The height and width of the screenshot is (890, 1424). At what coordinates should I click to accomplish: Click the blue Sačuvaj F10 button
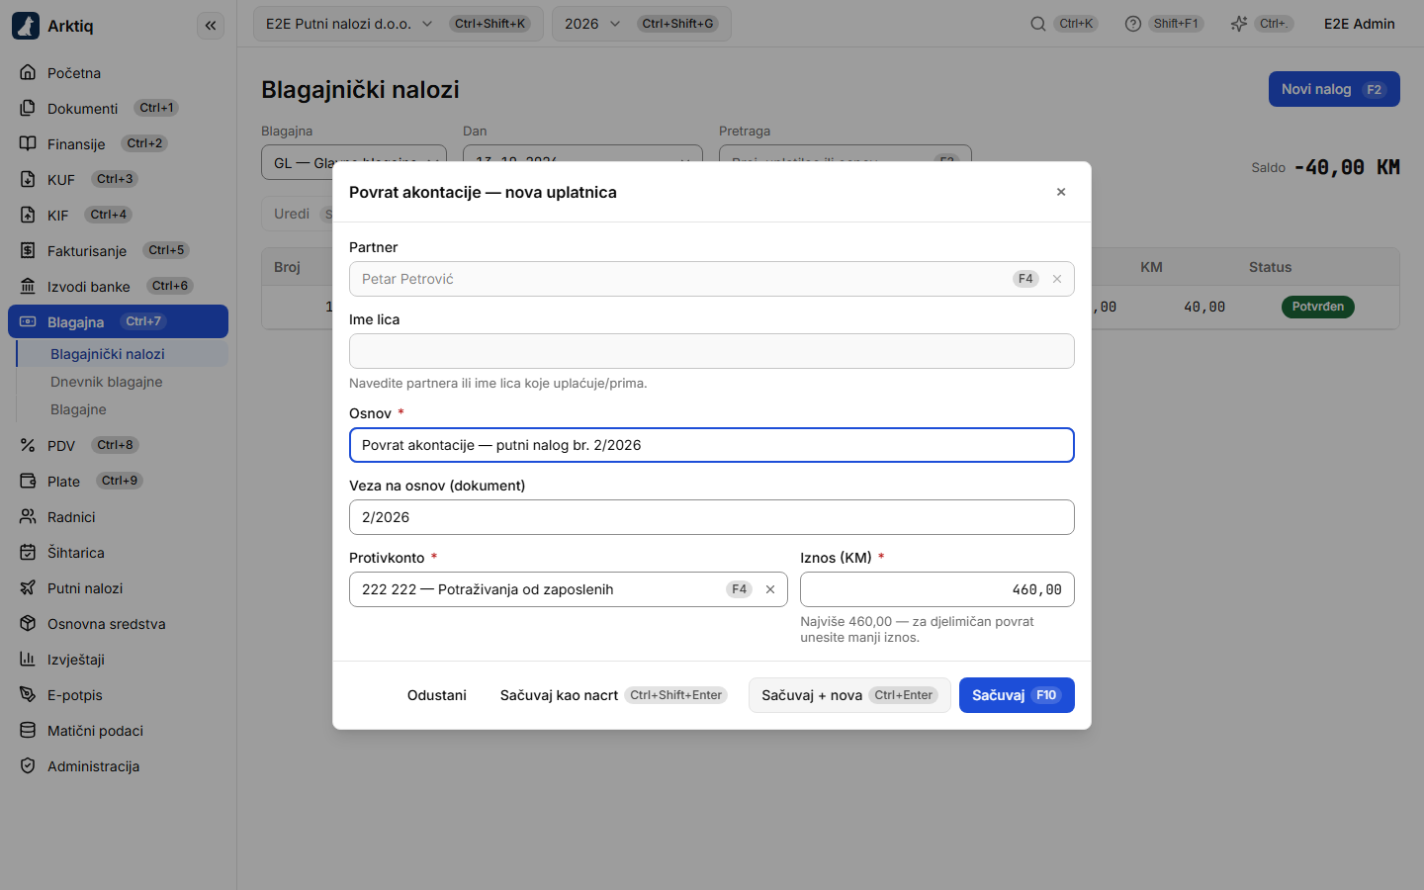1017,695
